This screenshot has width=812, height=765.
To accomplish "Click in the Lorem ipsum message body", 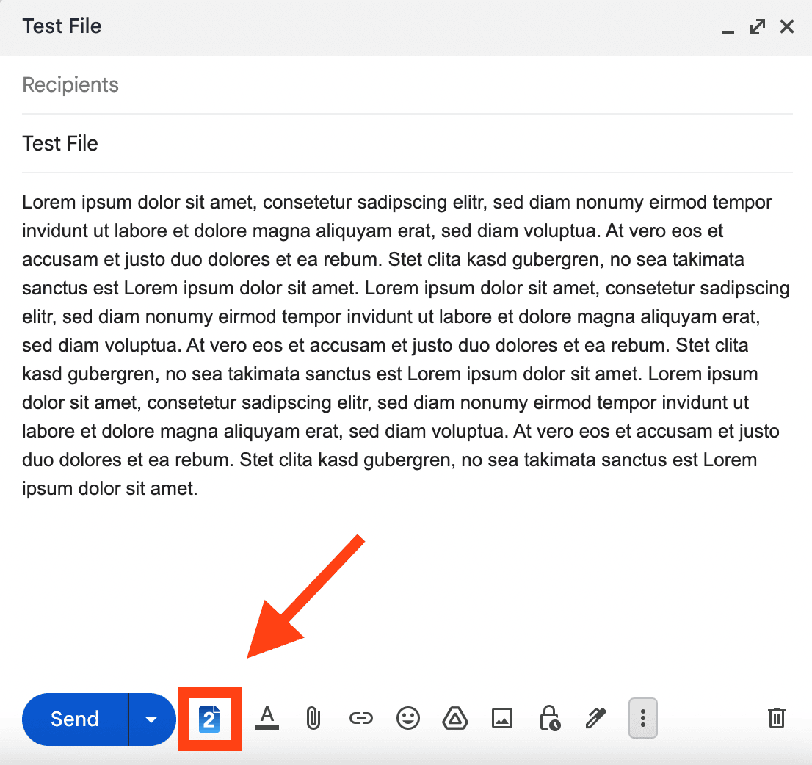I will point(407,345).
